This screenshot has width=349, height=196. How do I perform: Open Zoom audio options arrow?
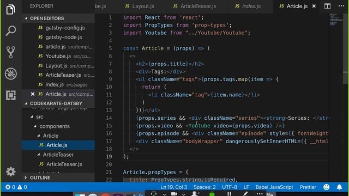click(164, 194)
